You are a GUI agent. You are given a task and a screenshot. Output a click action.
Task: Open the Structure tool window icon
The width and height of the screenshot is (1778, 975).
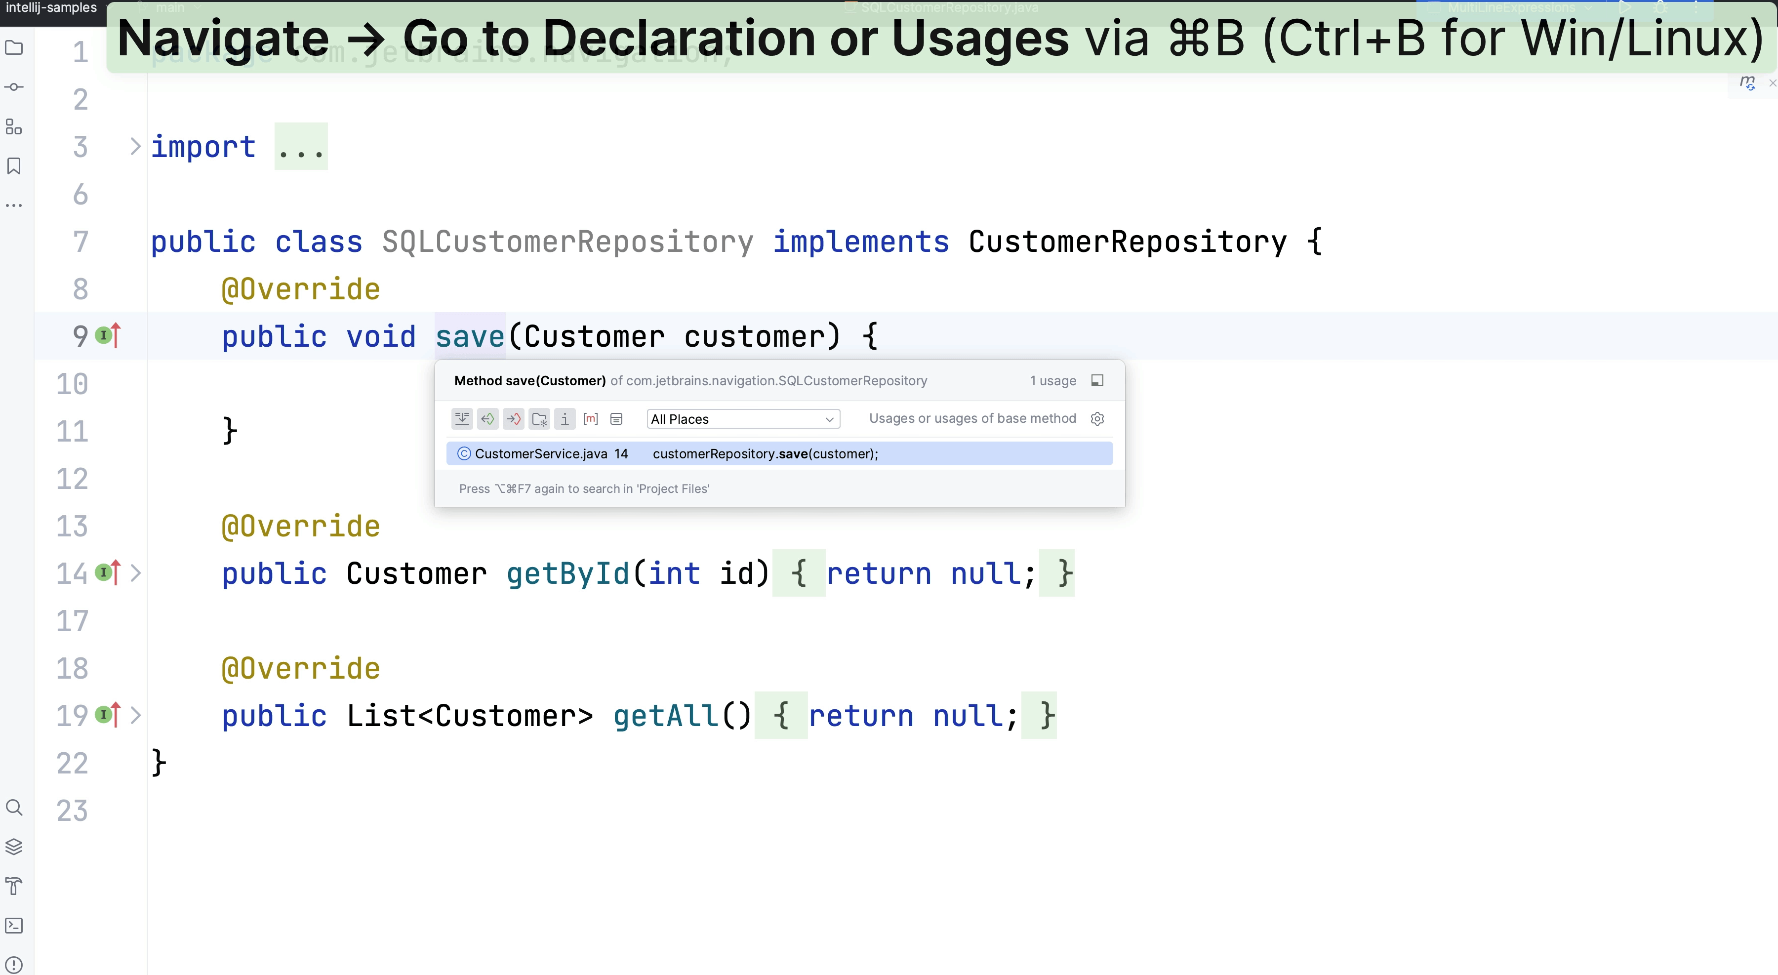tap(14, 127)
